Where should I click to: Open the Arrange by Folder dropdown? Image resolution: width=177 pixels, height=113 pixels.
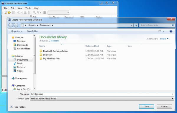pos(164,39)
